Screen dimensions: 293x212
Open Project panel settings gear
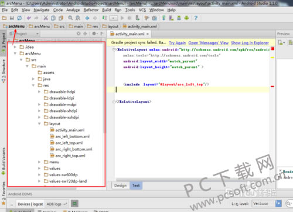coord(94,33)
